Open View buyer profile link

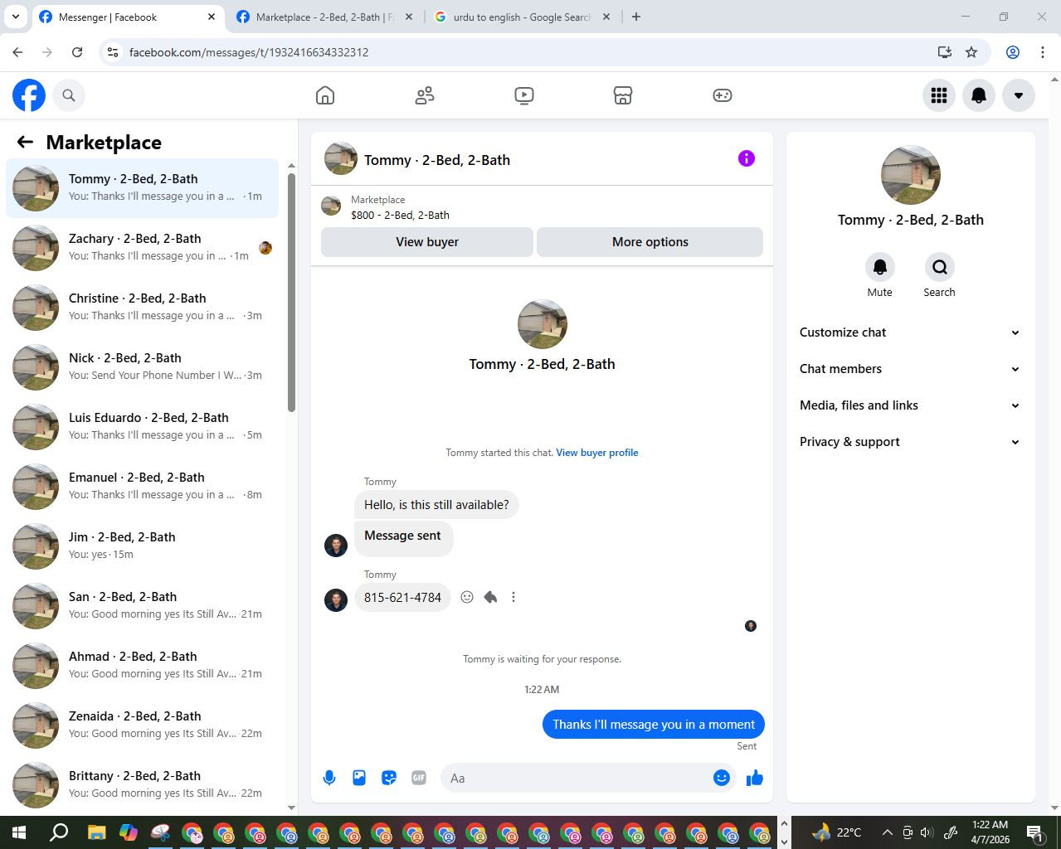[x=597, y=453]
